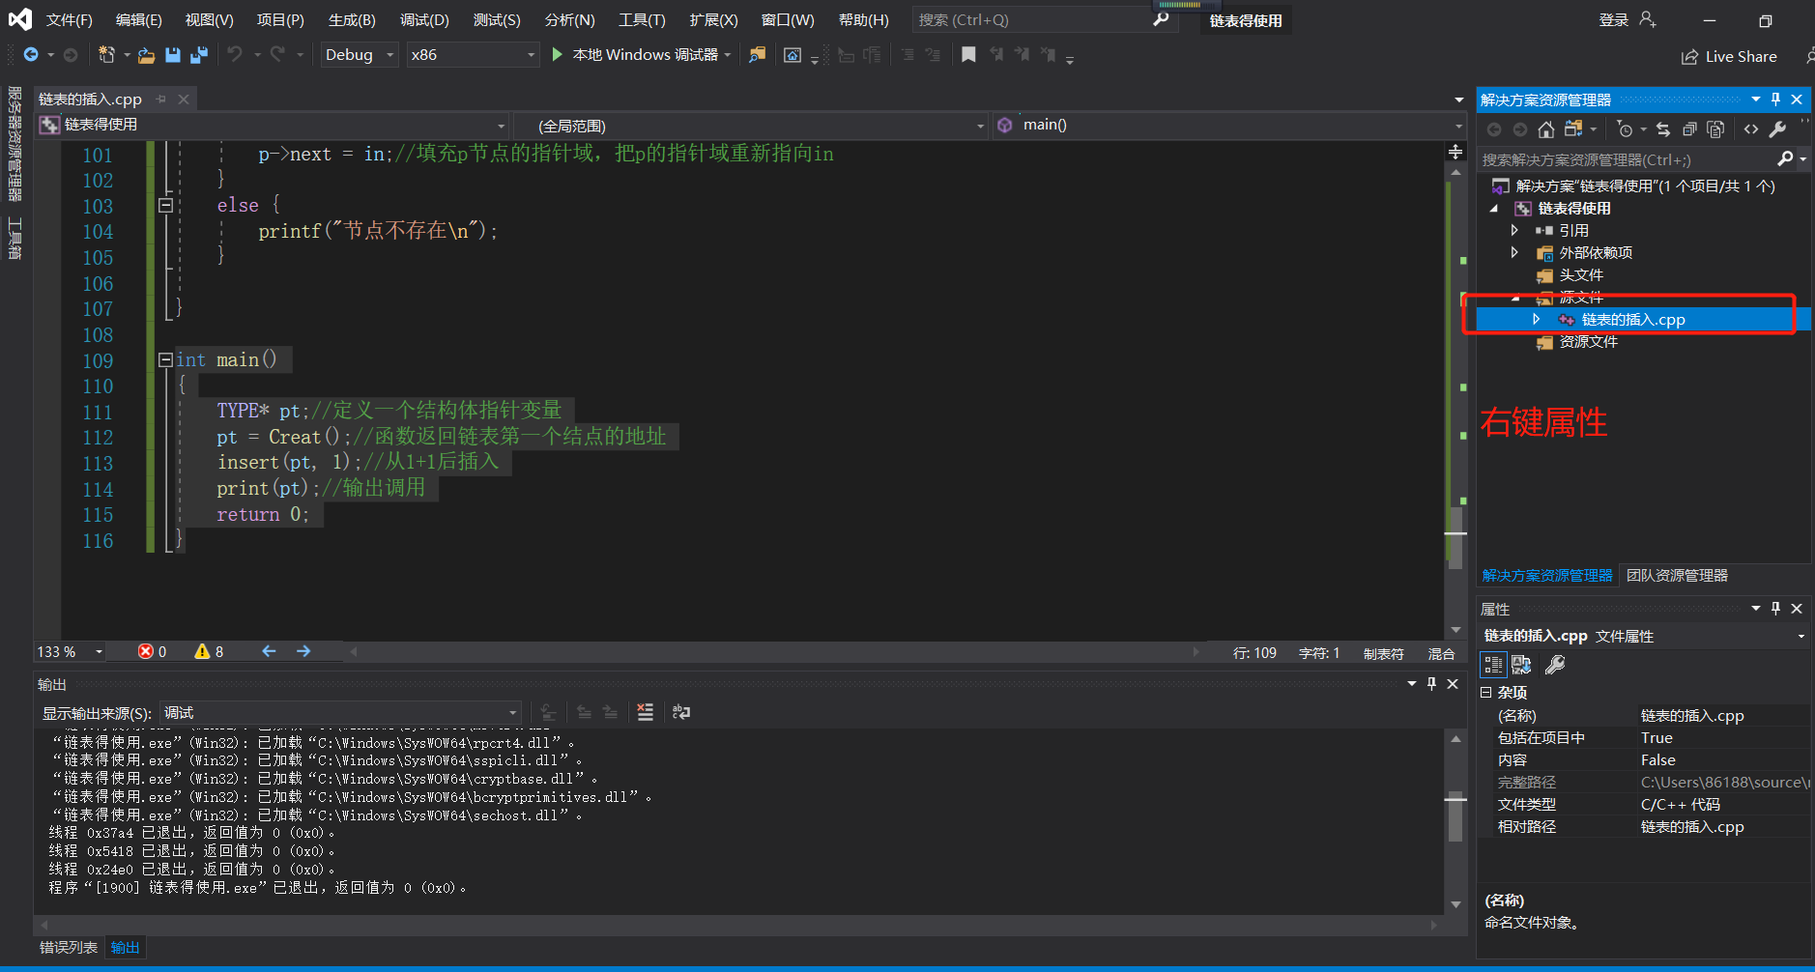1815x972 pixels.
Task: Click the 登录 sign-in link
Action: pyautogui.click(x=1614, y=20)
